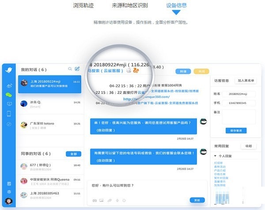Viewport: 265px width, 210px height.
Task: Insert the 打招呼 quick reply
Action: (x=218, y=163)
